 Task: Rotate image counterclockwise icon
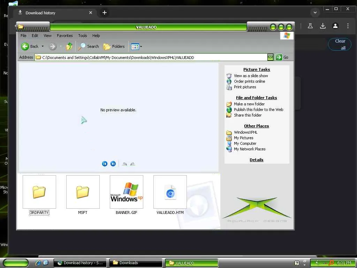[132, 164]
